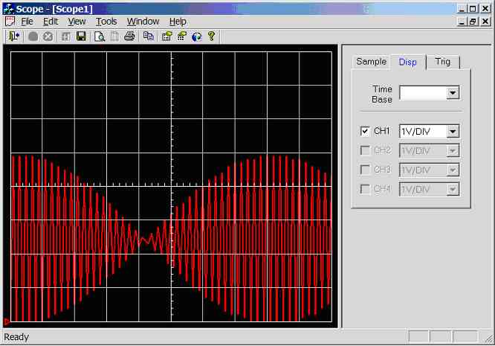Click the Save floppy disk icon
Screen dimensions: 495x346
coord(81,36)
